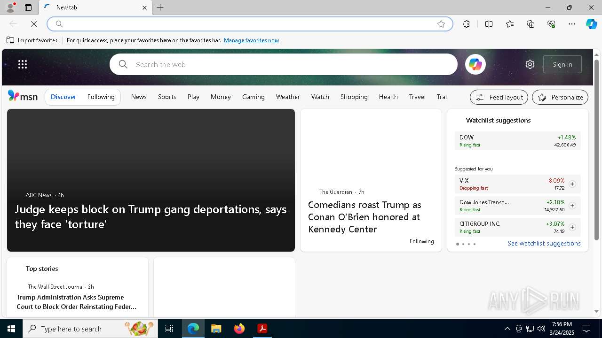
Task: Open the Manage favorites now link
Action: [x=251, y=40]
